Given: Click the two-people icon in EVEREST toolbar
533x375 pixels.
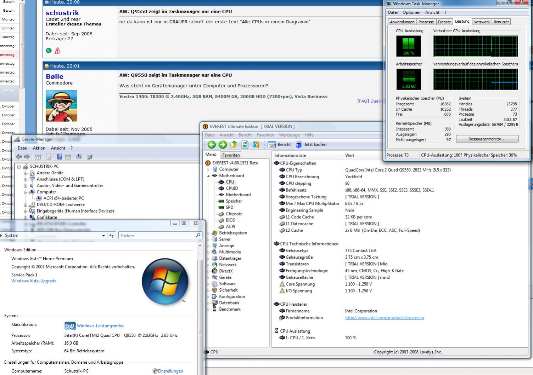Looking at the screenshot, I should [x=256, y=144].
